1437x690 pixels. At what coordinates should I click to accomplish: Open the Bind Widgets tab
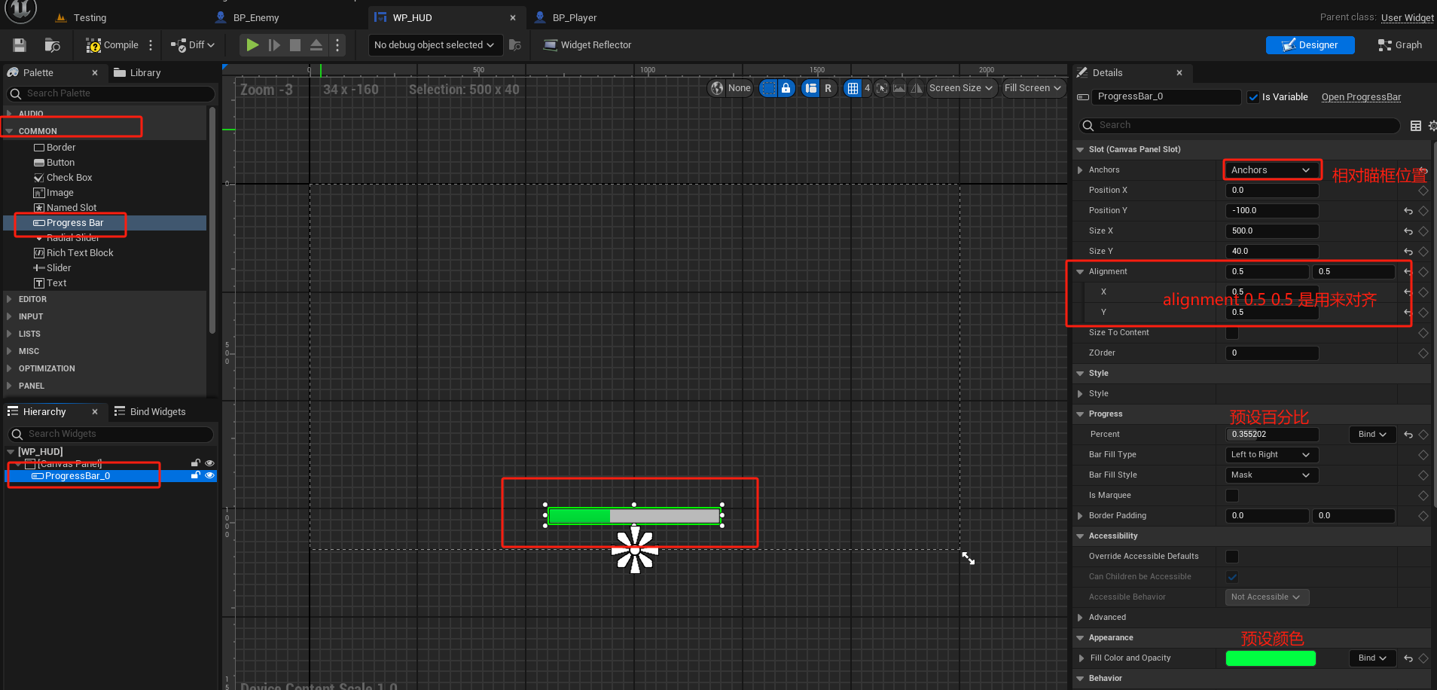click(x=149, y=412)
